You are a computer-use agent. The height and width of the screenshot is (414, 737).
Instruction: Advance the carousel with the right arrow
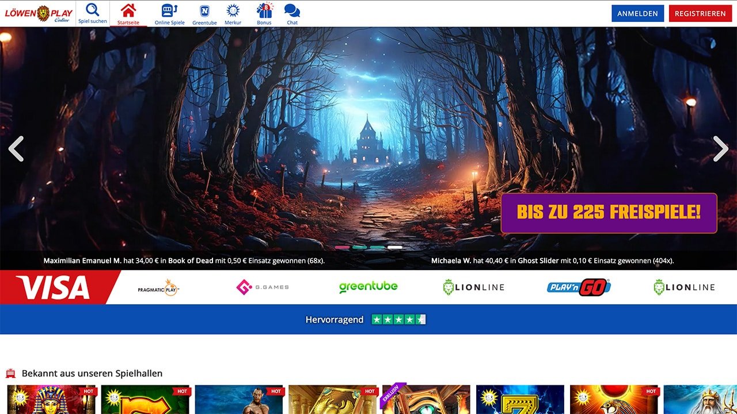pyautogui.click(x=720, y=149)
